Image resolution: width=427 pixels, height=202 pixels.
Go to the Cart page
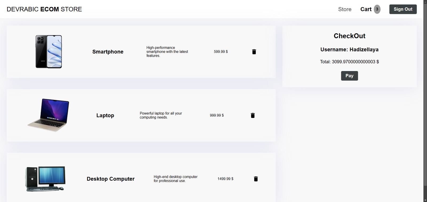(x=366, y=9)
